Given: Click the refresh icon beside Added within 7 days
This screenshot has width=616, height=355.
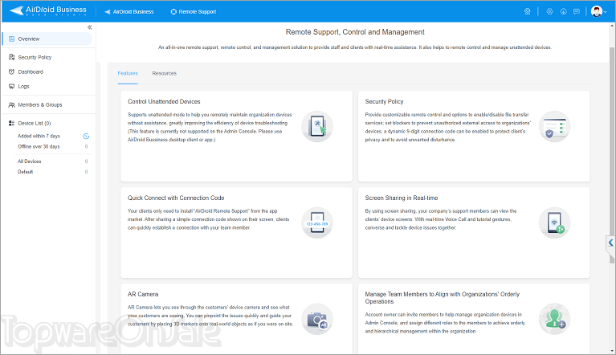Looking at the screenshot, I should pyautogui.click(x=86, y=137).
